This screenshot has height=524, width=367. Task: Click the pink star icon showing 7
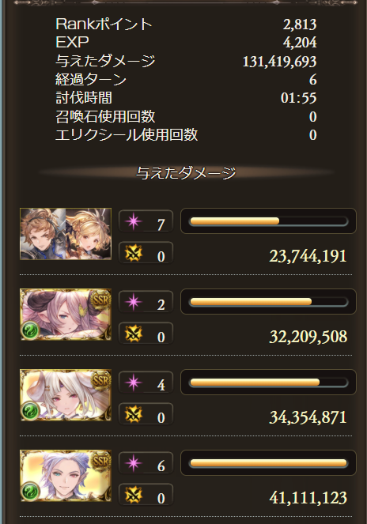[x=133, y=221]
